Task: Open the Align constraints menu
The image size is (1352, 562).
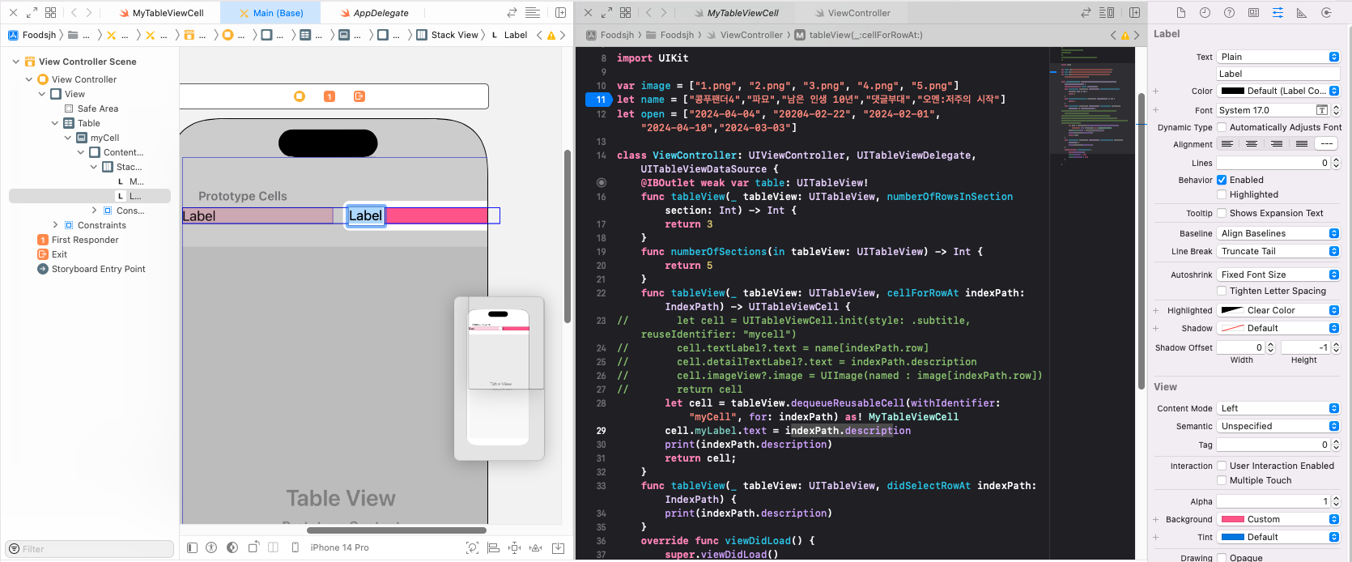Action: click(493, 547)
